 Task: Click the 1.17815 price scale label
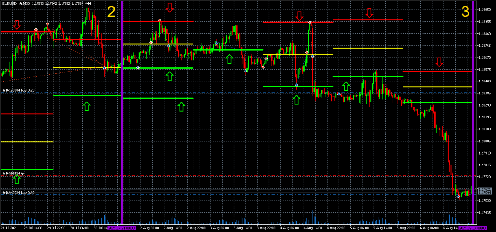click(x=485, y=165)
